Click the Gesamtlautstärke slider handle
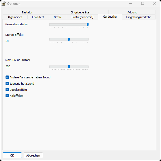This screenshot has width=161, height=161. 87,24
